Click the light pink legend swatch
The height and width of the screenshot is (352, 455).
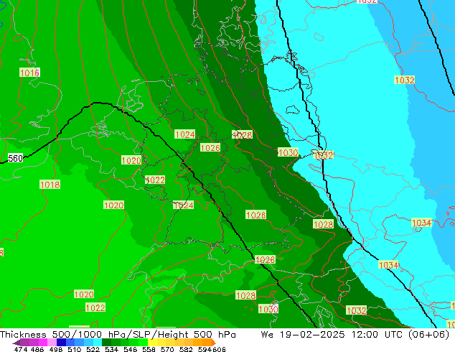pos(52,343)
